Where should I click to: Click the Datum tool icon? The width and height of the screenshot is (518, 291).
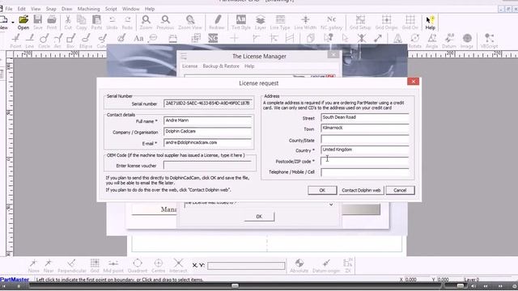[449, 41]
